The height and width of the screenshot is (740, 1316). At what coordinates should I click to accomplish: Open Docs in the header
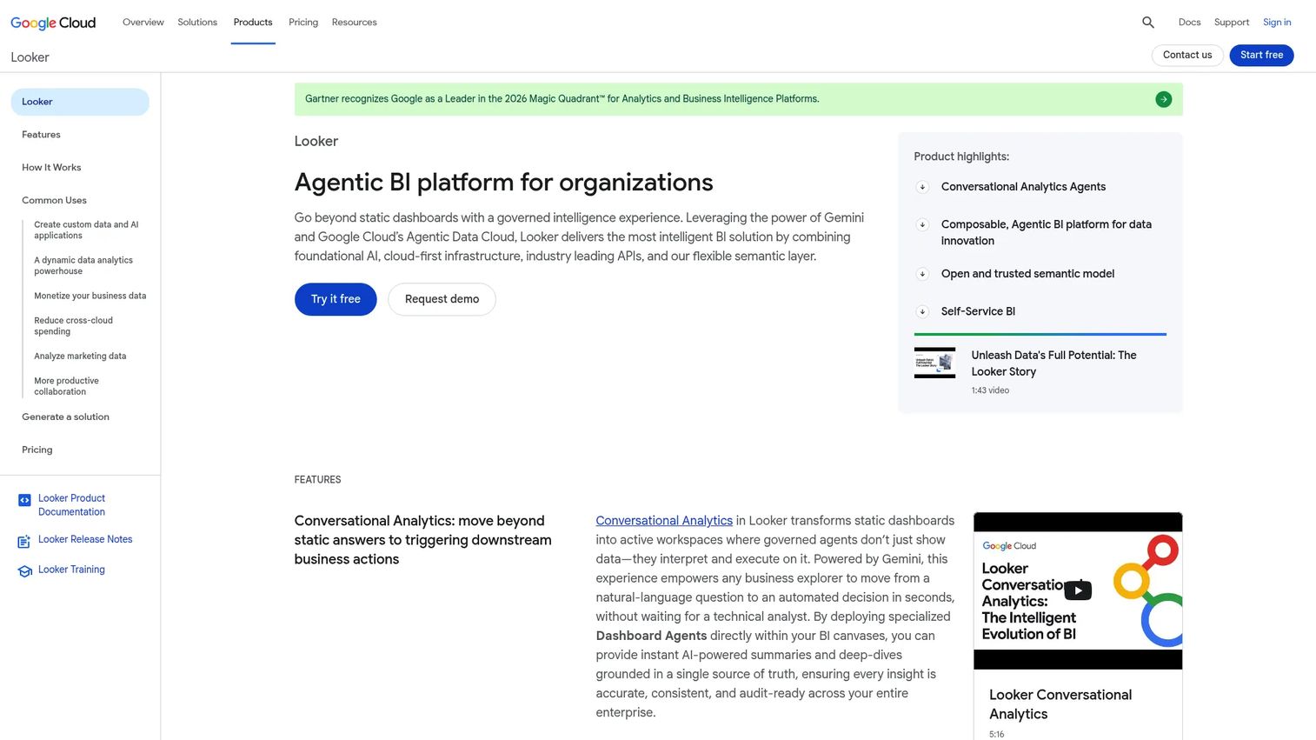pyautogui.click(x=1189, y=23)
